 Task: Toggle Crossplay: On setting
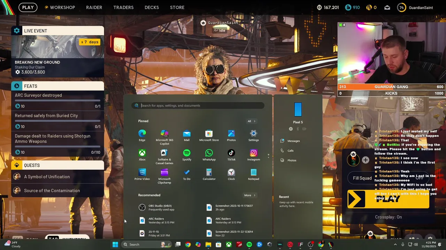tap(389, 217)
